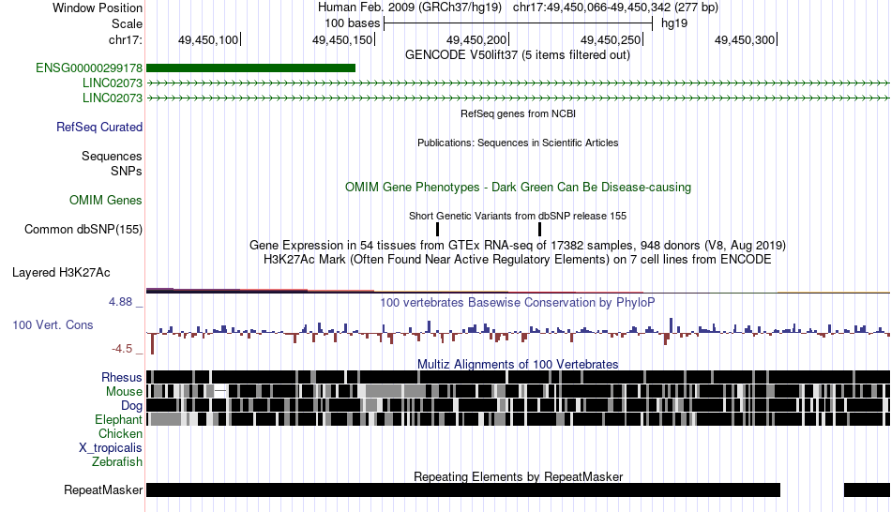Click the Sequences track label
891x512 pixels.
[x=112, y=156]
